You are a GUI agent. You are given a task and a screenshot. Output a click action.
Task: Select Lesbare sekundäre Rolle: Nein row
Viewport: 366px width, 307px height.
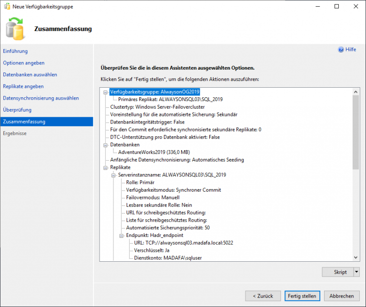pyautogui.click(x=159, y=205)
